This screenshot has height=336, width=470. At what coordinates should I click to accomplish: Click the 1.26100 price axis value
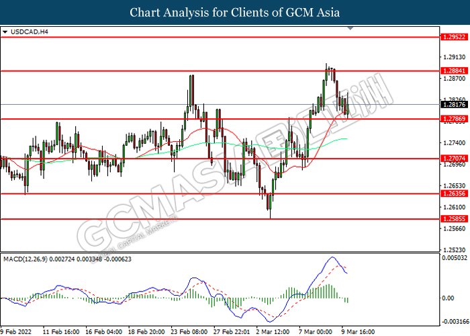(x=455, y=207)
